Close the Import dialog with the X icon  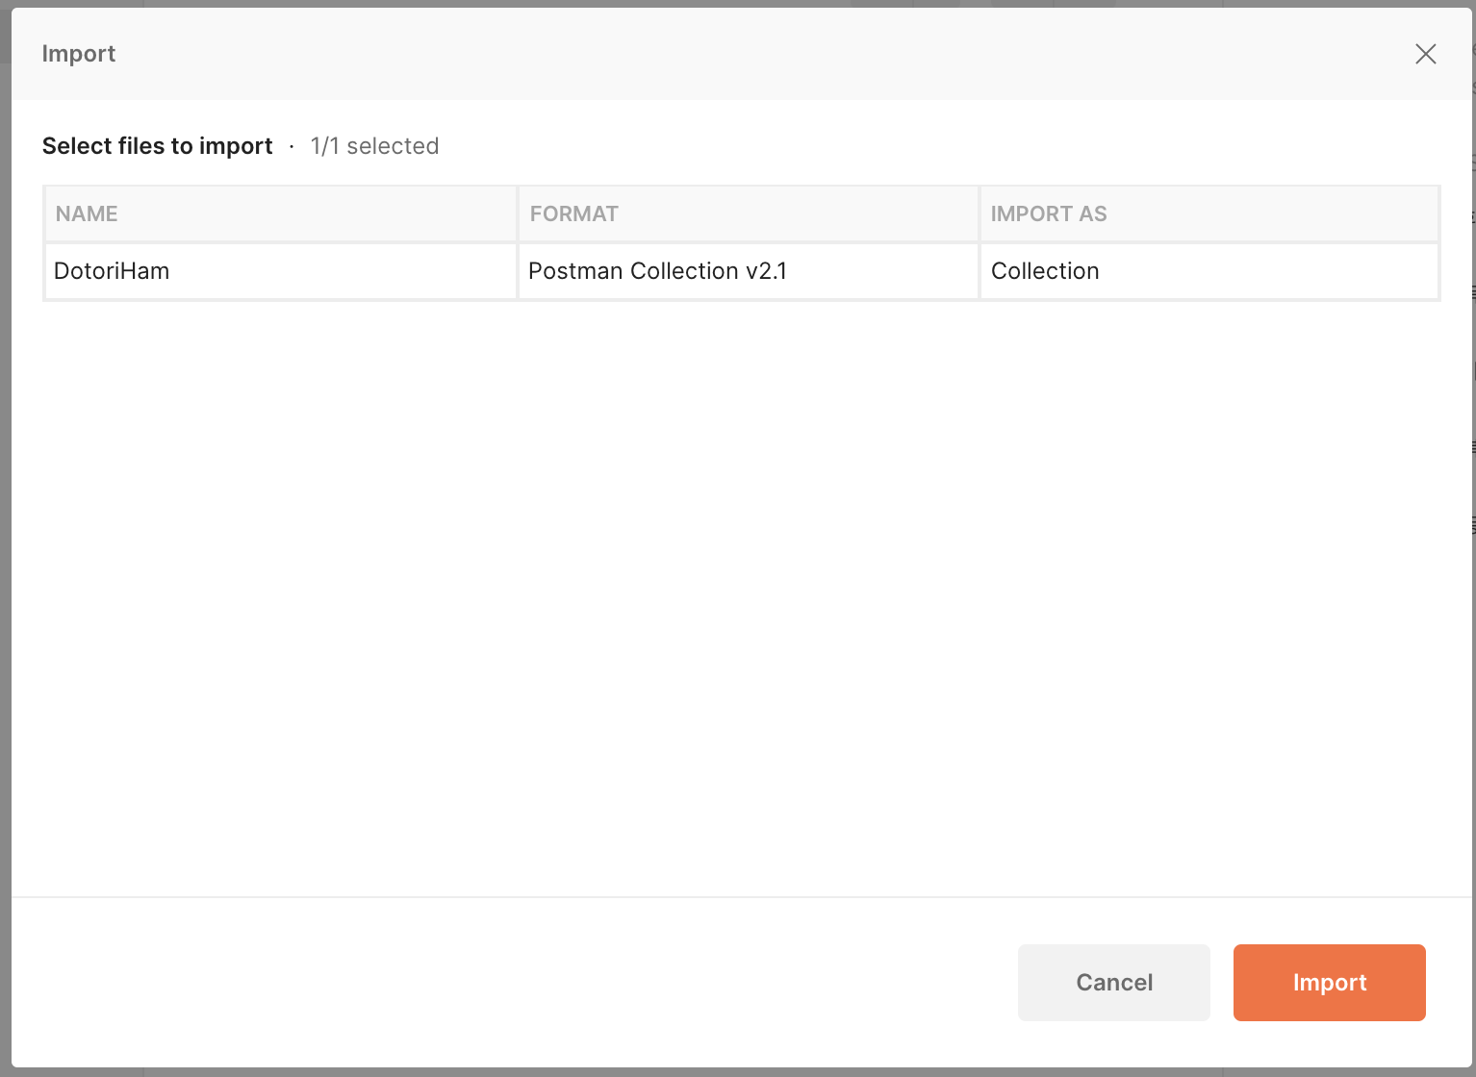pos(1425,54)
